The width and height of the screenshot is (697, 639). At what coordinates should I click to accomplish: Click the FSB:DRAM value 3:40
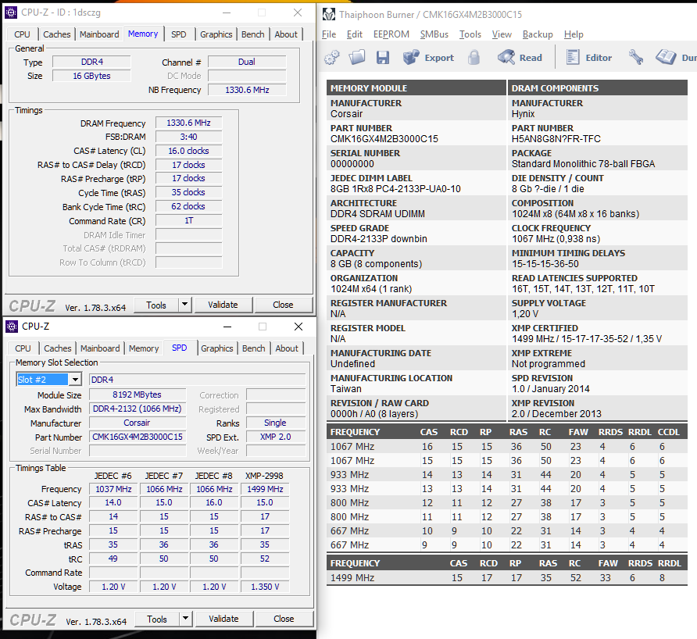pos(188,137)
